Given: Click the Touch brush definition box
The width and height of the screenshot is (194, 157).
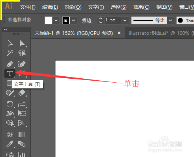Looking at the screenshot, I should point(185,21).
